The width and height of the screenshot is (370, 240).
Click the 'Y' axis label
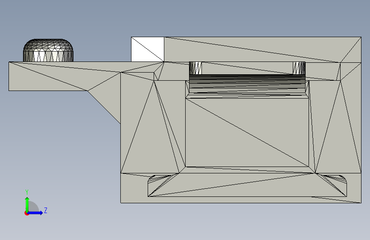(x=27, y=192)
